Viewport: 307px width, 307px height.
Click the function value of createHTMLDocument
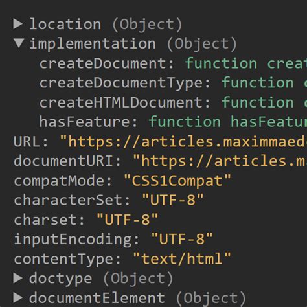tap(264, 102)
